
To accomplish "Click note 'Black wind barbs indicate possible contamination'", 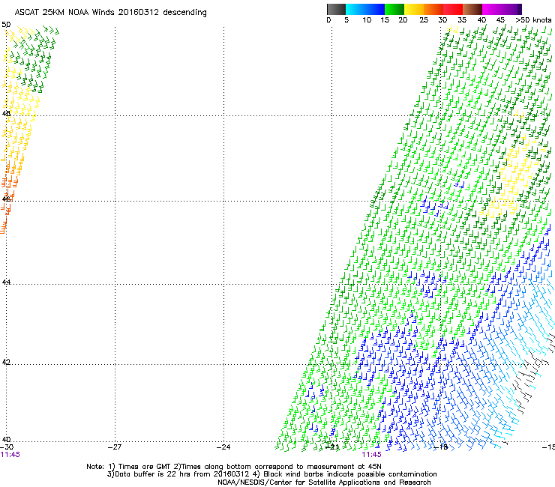I will click(350, 474).
